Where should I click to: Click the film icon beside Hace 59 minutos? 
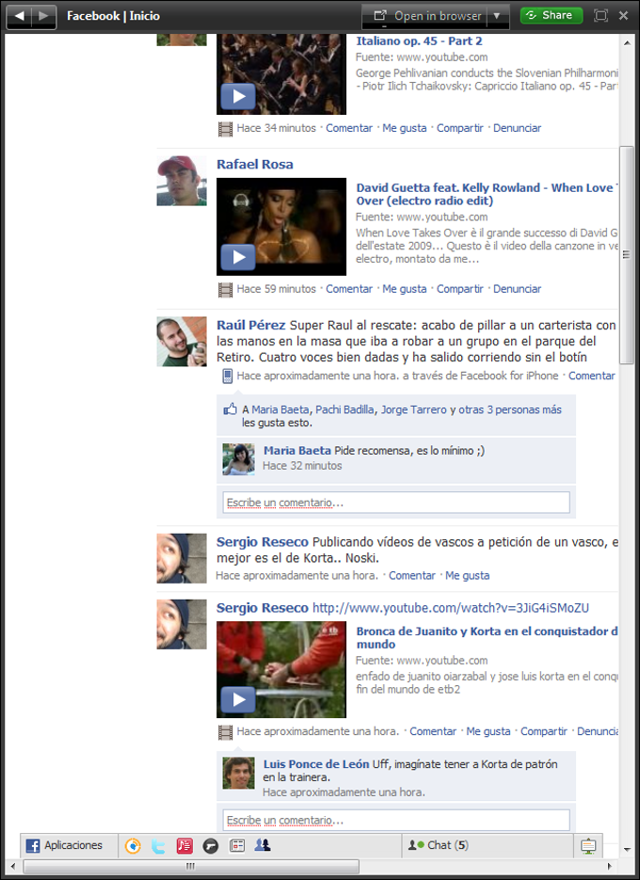coord(225,290)
